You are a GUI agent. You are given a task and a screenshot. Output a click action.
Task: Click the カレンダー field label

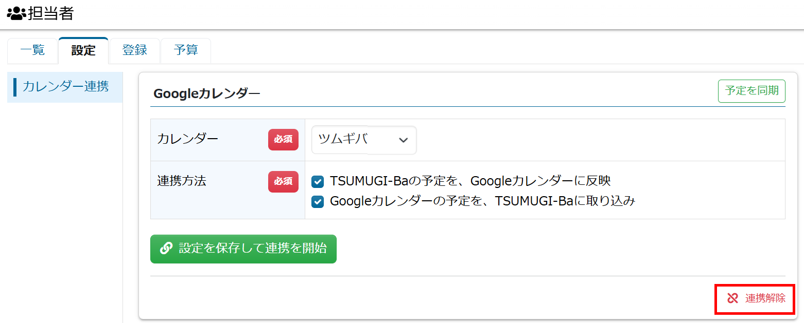(188, 139)
